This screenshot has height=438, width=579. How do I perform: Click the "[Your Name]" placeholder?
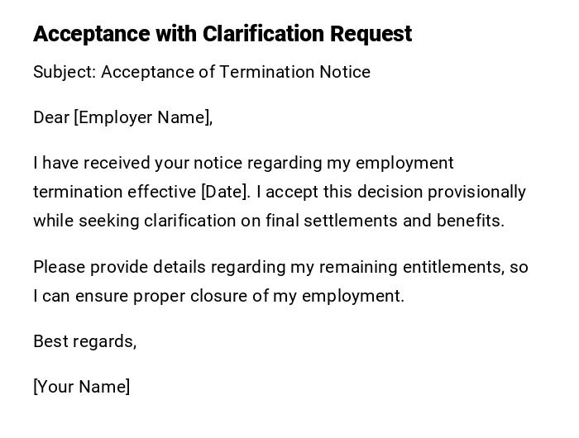point(81,387)
